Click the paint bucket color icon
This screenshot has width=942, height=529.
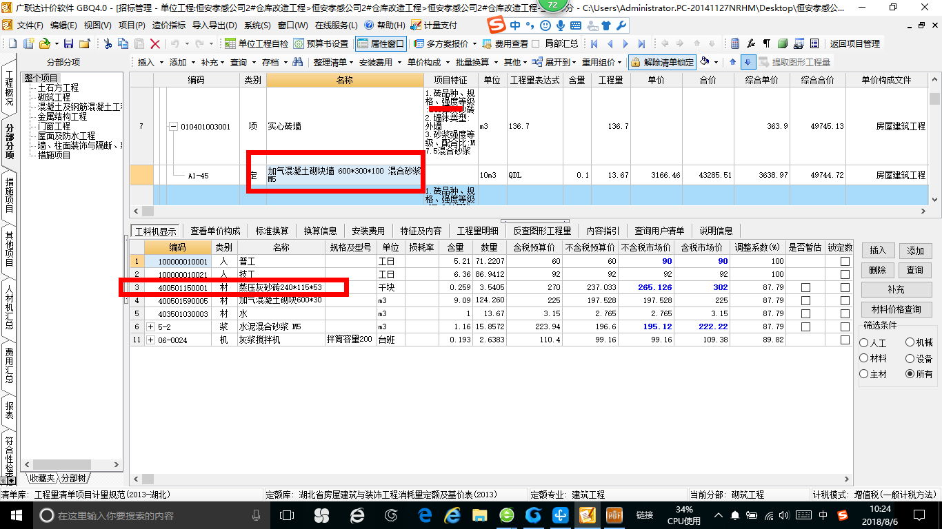(x=705, y=62)
